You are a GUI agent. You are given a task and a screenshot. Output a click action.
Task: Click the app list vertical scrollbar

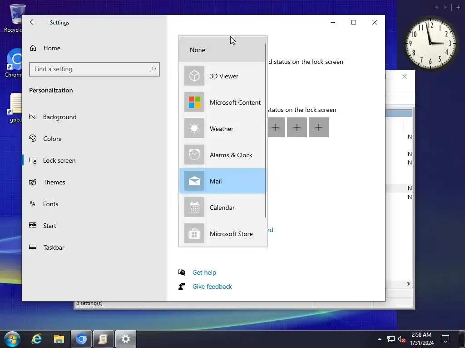tap(266, 130)
